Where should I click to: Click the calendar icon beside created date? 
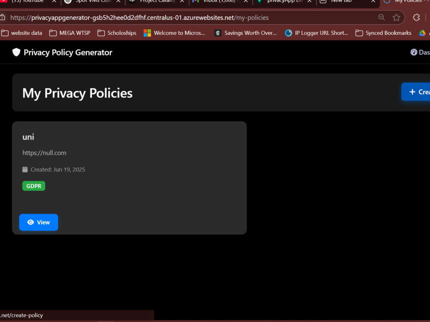[x=25, y=170]
